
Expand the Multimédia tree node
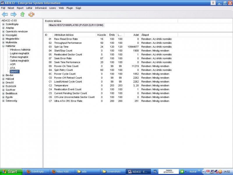(x=3, y=42)
